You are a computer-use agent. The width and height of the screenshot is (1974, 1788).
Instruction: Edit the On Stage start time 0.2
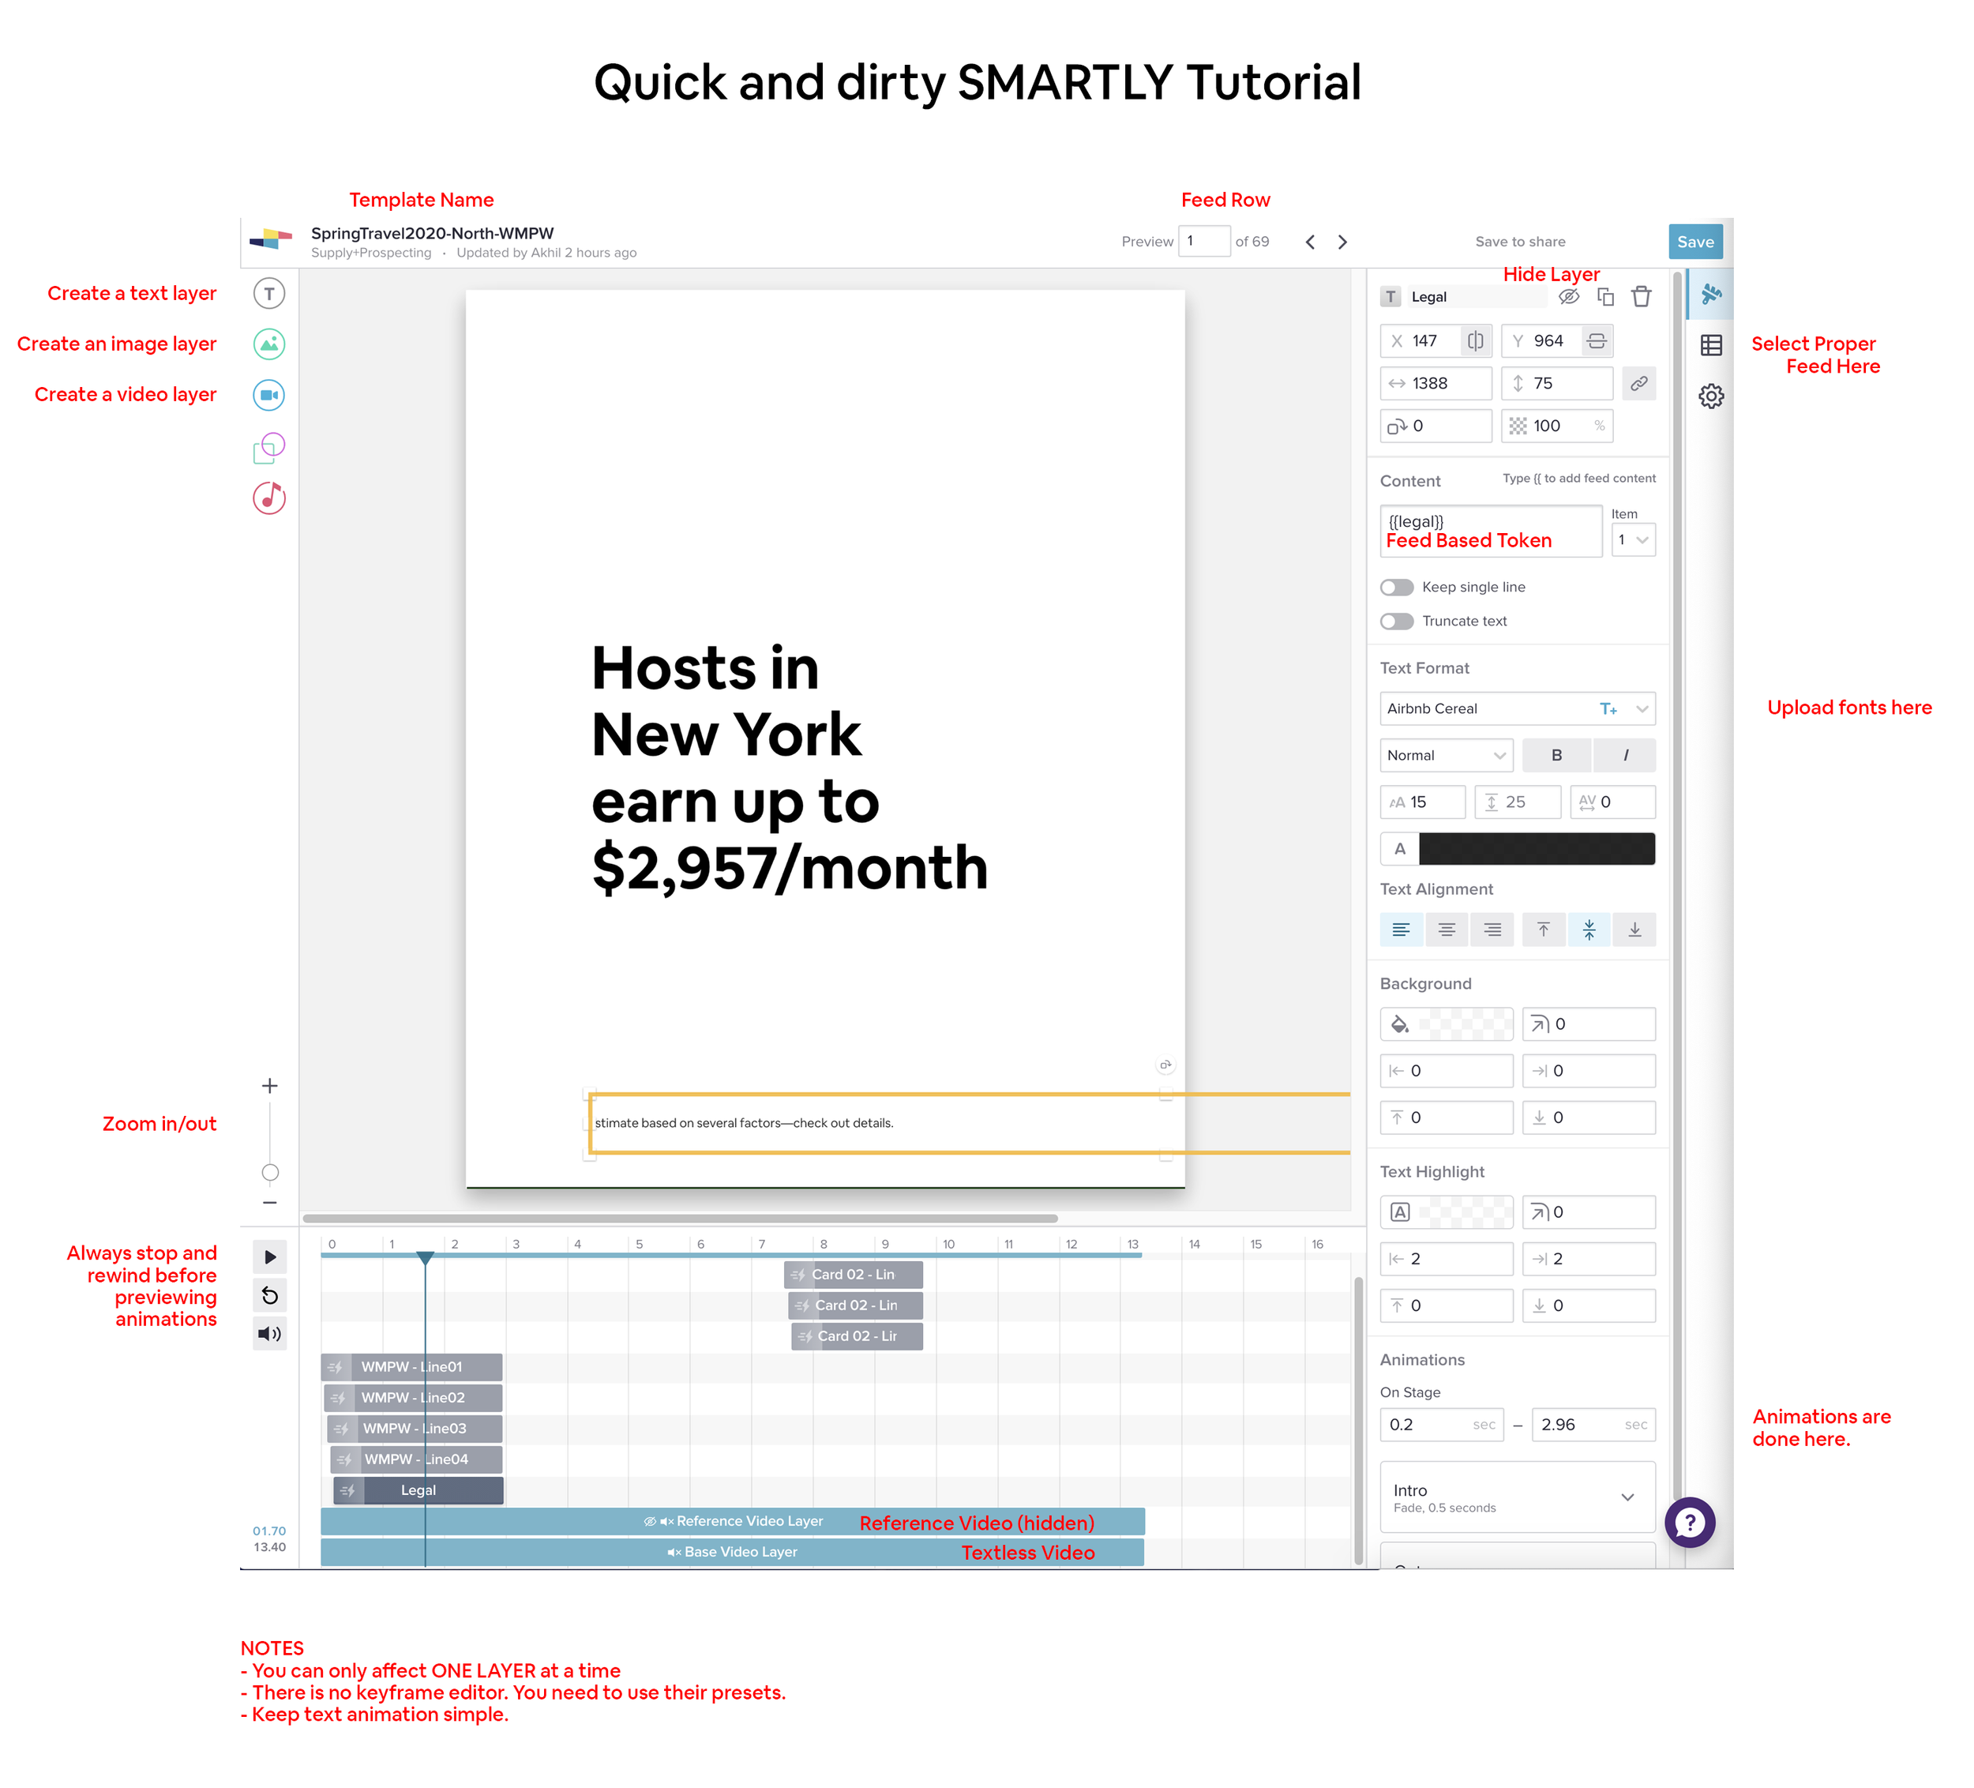[x=1441, y=1425]
